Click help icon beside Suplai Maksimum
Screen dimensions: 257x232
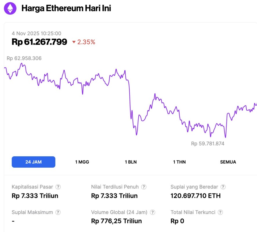pyautogui.click(x=58, y=212)
